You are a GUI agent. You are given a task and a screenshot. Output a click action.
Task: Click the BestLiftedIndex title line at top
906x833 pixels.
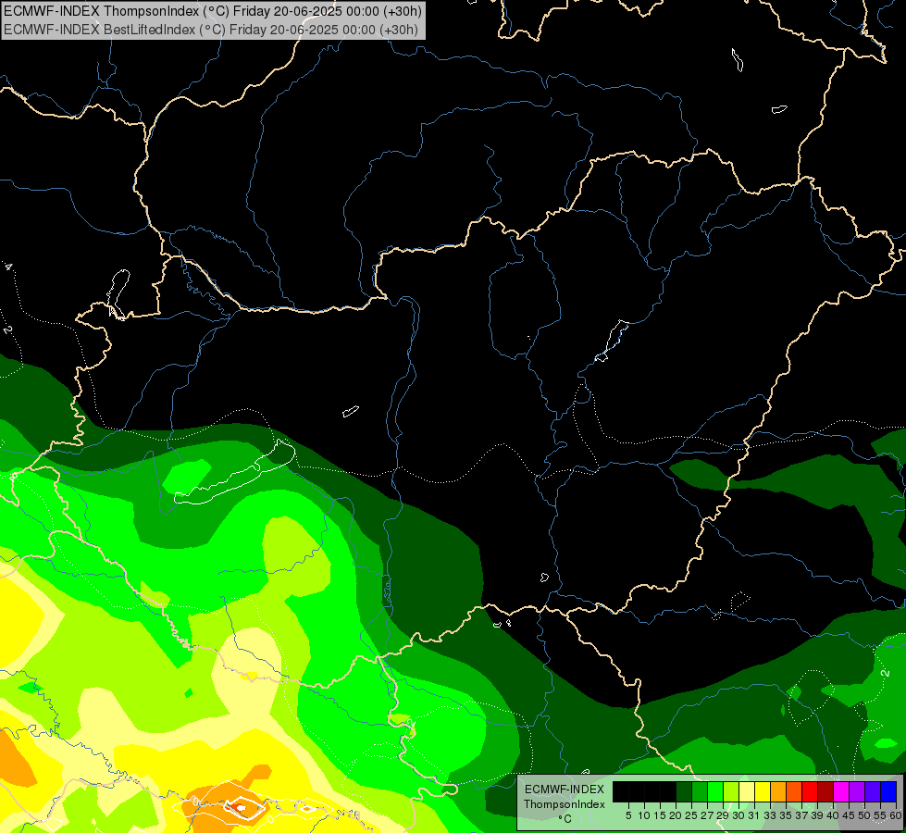[211, 29]
